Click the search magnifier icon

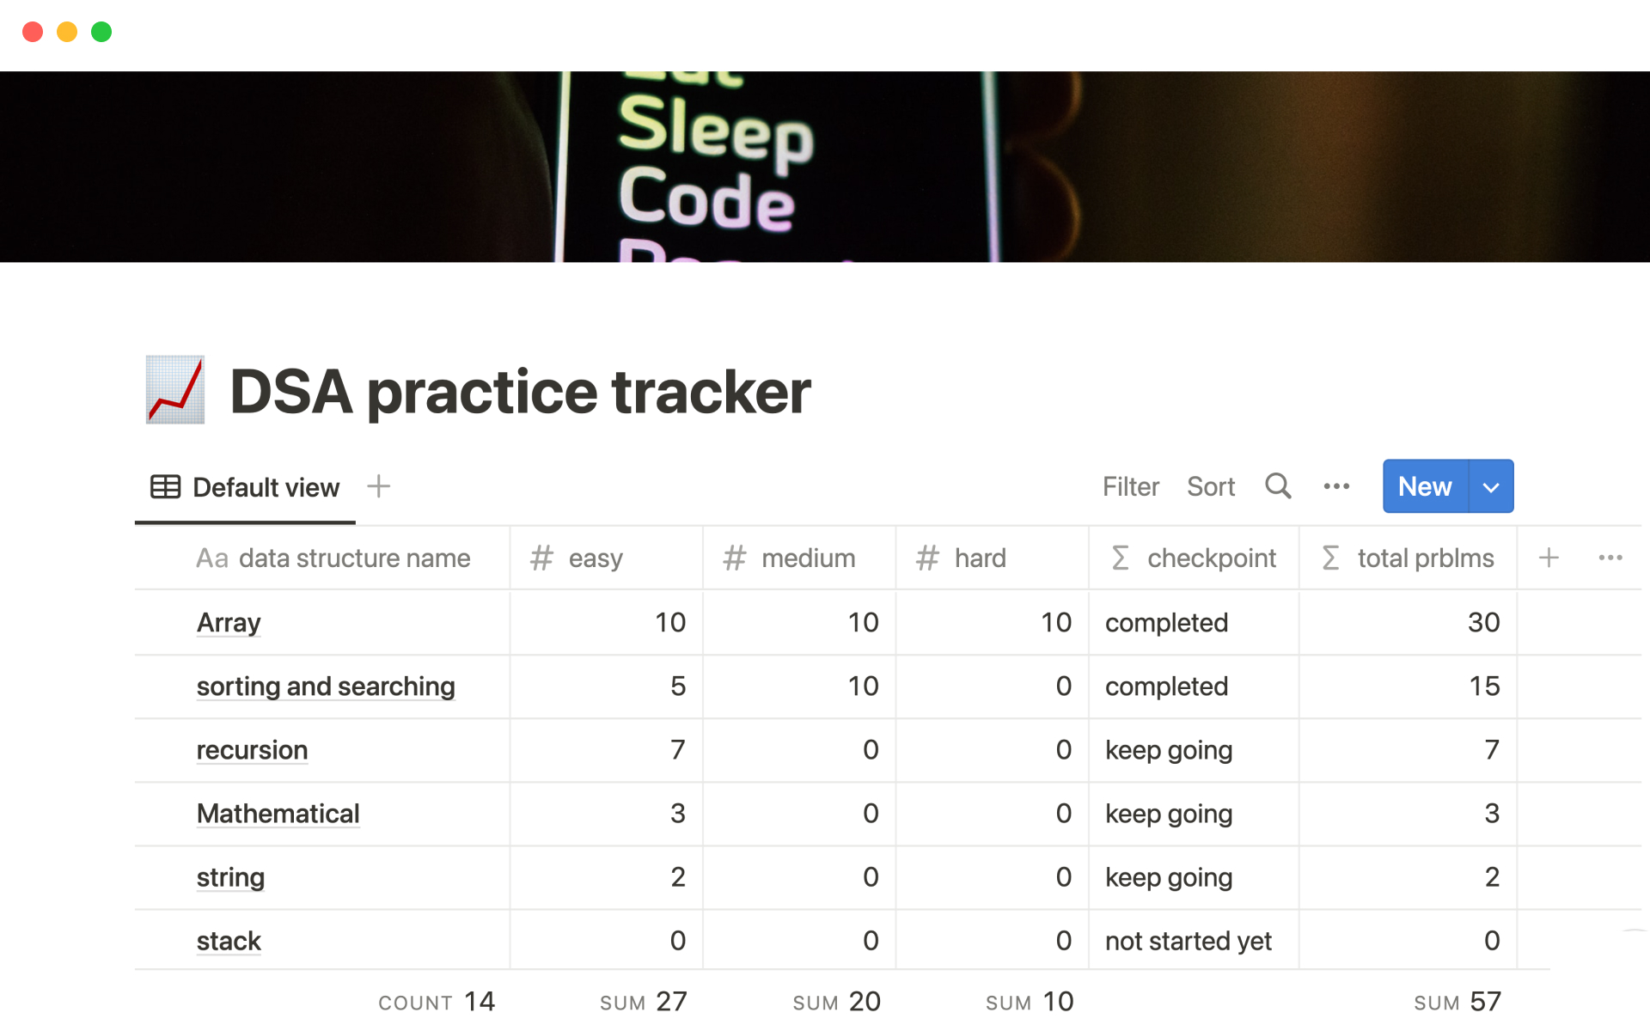click(x=1278, y=486)
